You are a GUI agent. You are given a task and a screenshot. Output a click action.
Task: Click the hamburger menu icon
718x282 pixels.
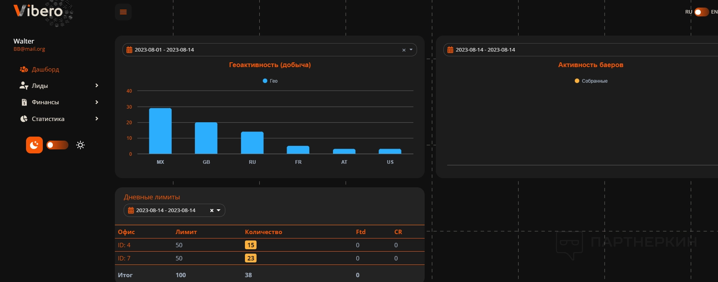point(123,12)
